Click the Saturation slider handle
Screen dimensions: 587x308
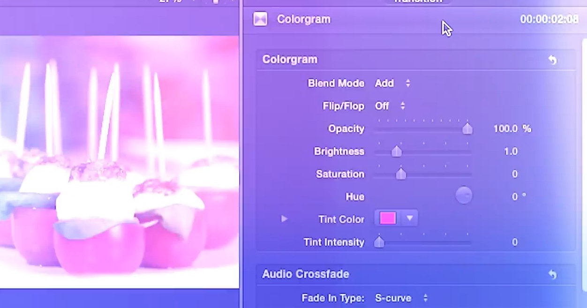pos(401,174)
